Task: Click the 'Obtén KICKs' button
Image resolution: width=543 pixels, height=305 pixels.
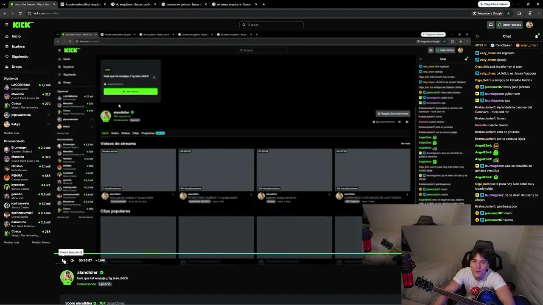Action: 509,25
